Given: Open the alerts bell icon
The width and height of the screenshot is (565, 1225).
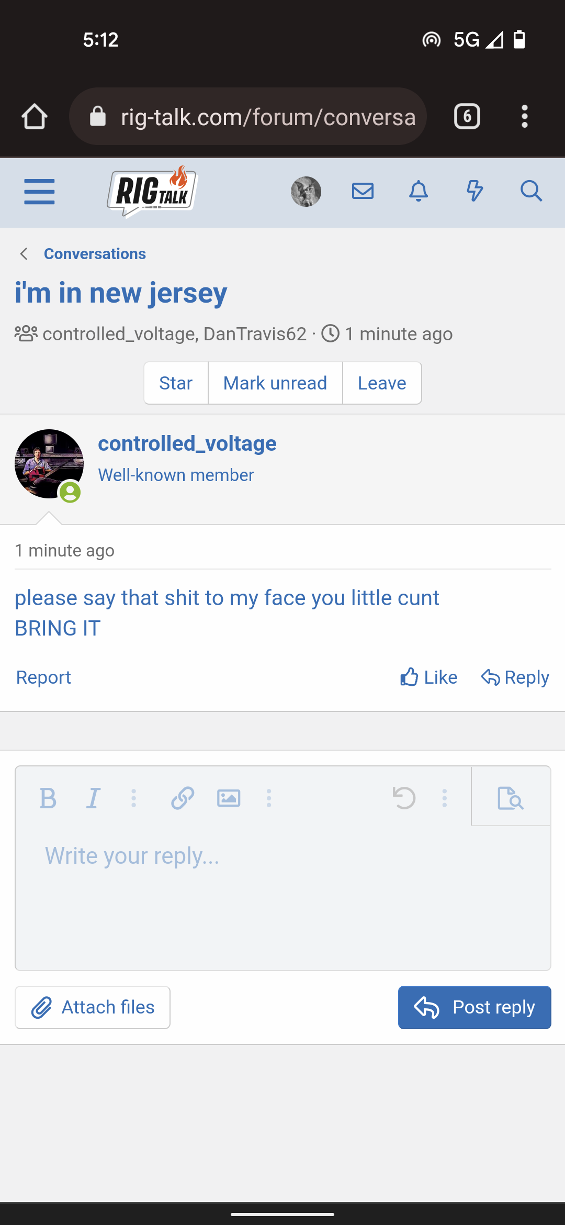Looking at the screenshot, I should click(419, 191).
